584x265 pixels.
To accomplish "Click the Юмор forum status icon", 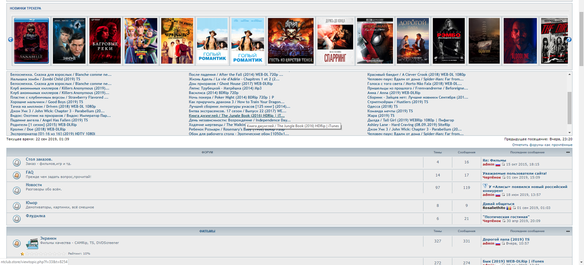I will [16, 206].
